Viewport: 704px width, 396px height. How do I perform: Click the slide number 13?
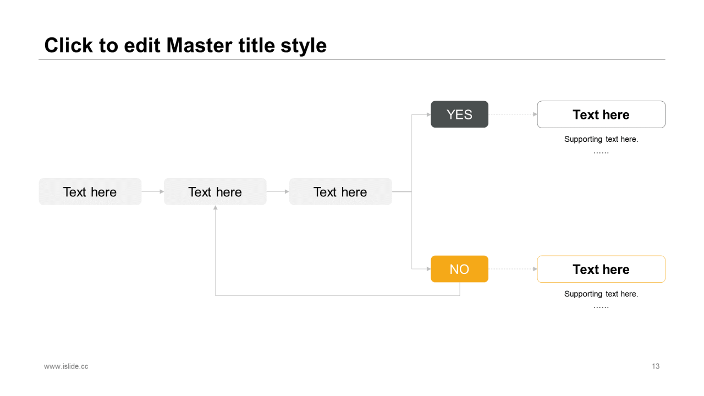coord(656,366)
